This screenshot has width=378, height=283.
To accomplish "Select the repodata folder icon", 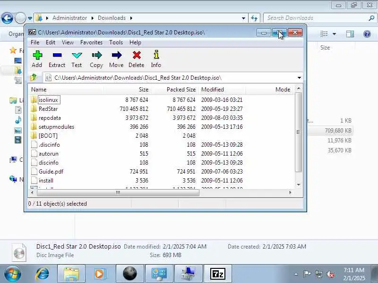I will 34,117.
